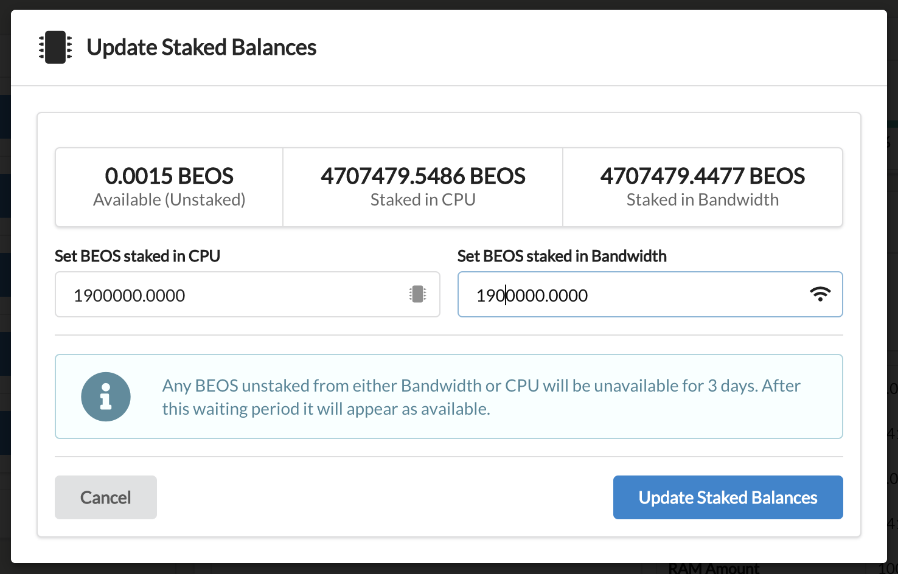Select the 4707479.4477 BEOS Bandwidth amount

point(703,176)
